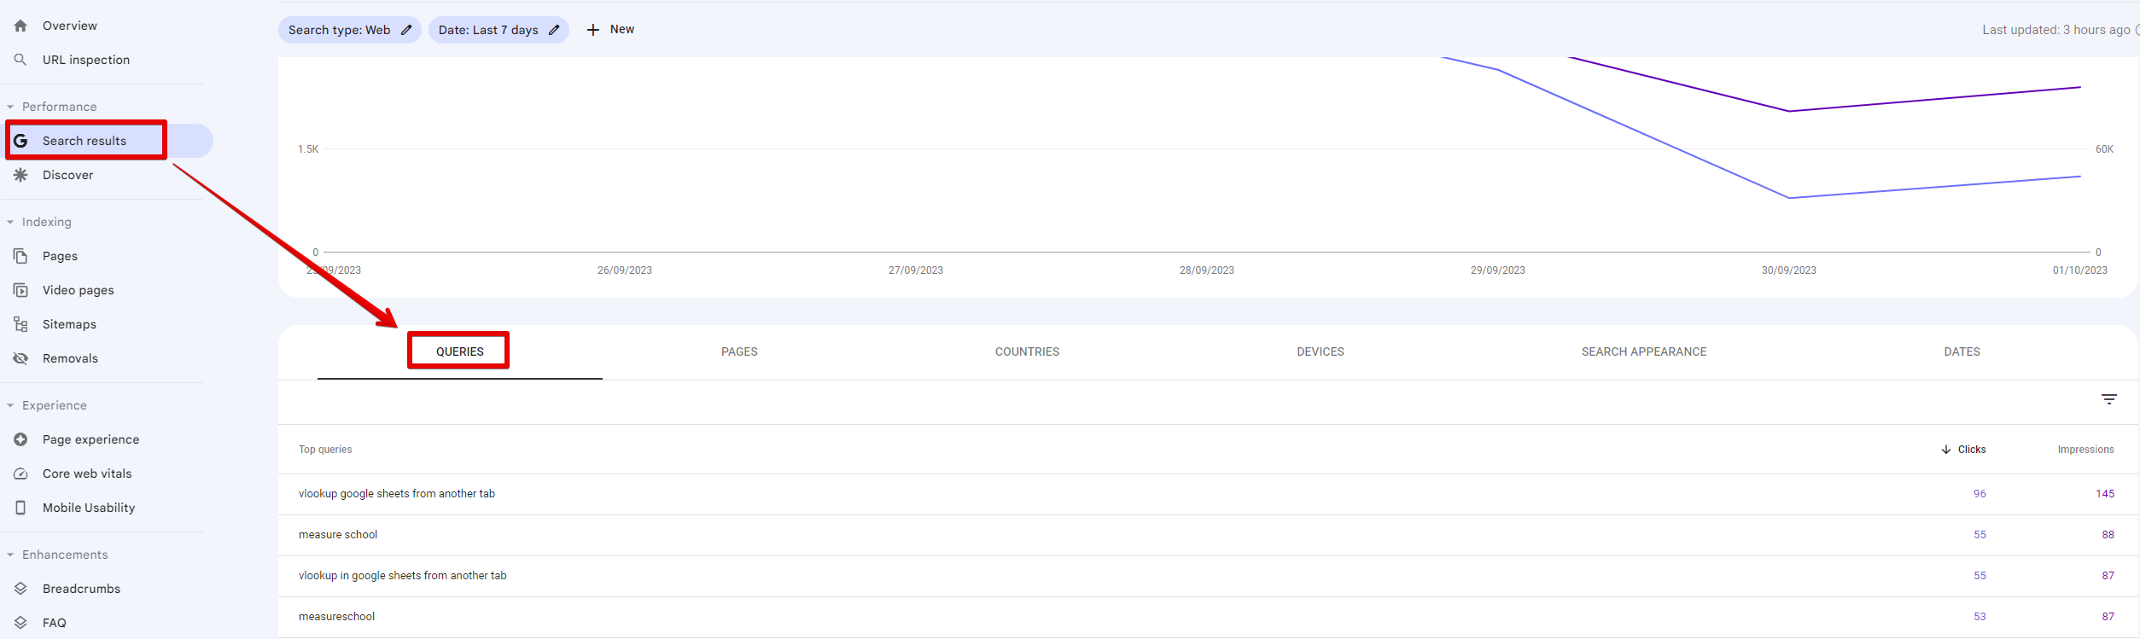Viewport: 2140px width, 639px height.
Task: Collapse the Indexing section
Action: [x=10, y=222]
